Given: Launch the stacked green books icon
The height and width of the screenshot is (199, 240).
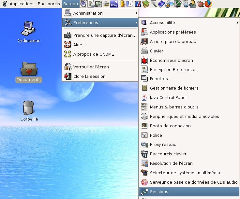Looking at the screenshot, I should [x=146, y=4].
